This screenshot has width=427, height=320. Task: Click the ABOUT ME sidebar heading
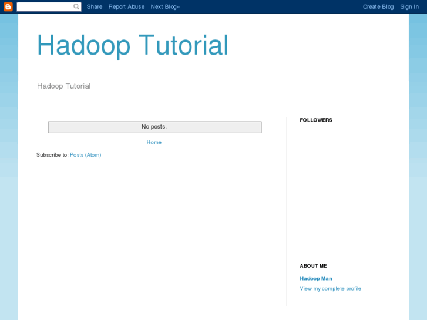pyautogui.click(x=313, y=266)
